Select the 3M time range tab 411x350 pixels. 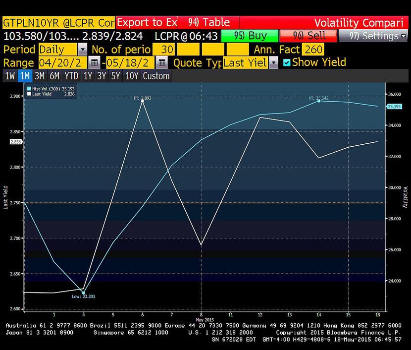40,76
